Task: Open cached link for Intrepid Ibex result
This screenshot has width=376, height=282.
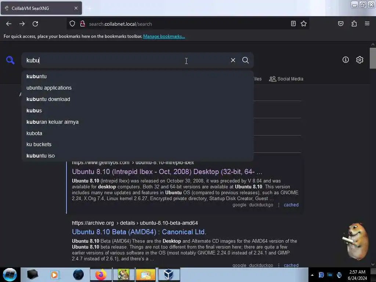Action: point(291,205)
